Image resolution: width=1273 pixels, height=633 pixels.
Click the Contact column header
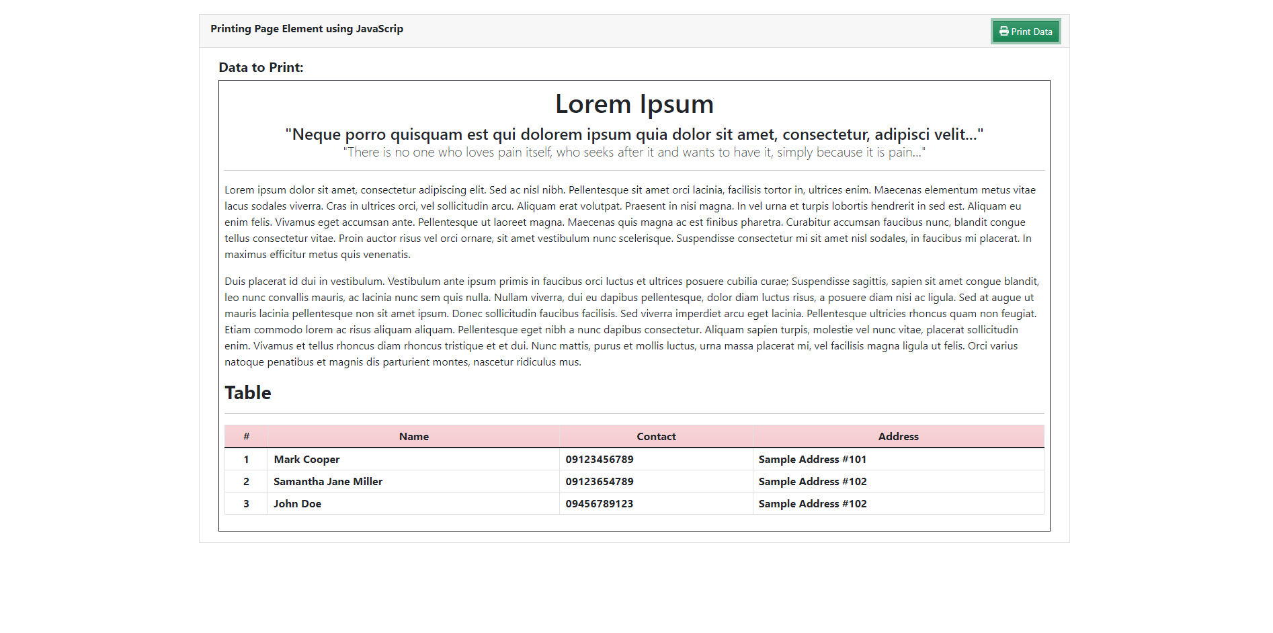(656, 436)
